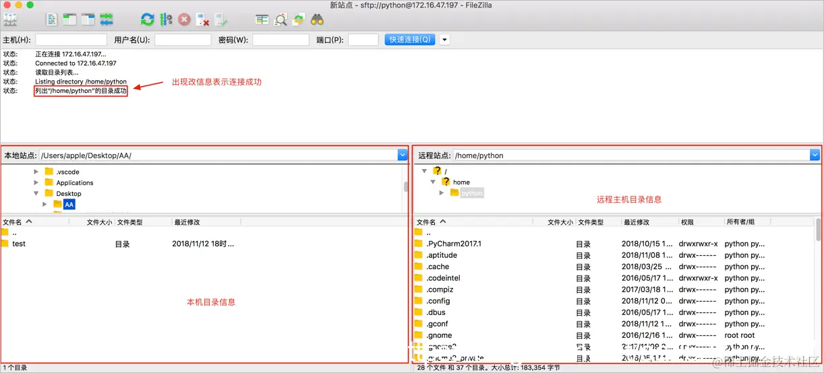Viewport: 824px width, 373px height.
Task: Select home in the remote tree
Action: click(x=462, y=182)
